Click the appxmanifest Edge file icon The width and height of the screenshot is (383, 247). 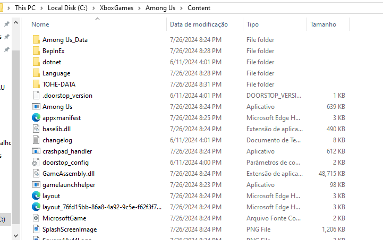click(x=36, y=118)
